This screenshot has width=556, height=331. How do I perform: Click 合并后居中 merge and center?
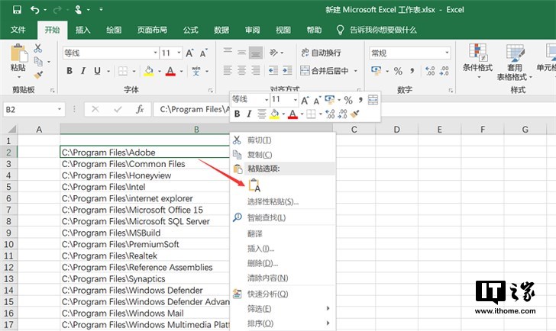tap(324, 70)
